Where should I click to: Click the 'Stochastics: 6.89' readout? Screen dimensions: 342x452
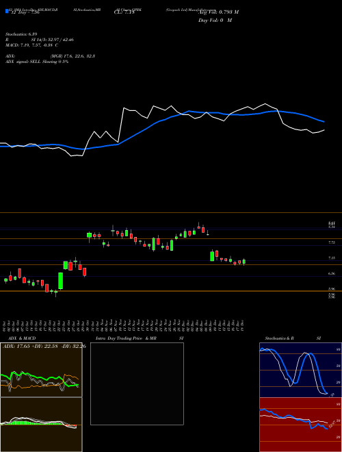[21, 34]
